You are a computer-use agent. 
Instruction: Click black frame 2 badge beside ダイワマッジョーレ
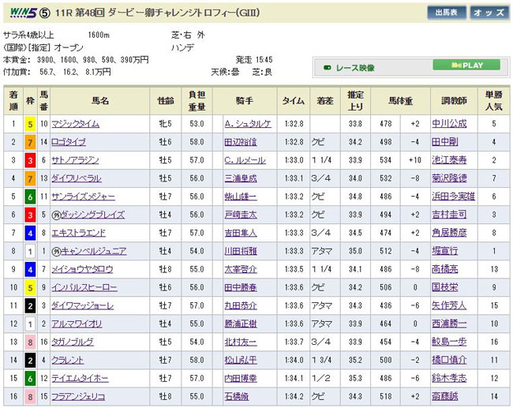30,305
